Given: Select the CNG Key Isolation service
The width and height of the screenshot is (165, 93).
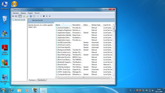Looking at the screenshot, I should tap(84, 67).
